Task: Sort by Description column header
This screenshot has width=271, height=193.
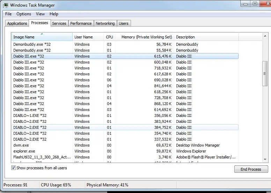Action: (x=206, y=37)
